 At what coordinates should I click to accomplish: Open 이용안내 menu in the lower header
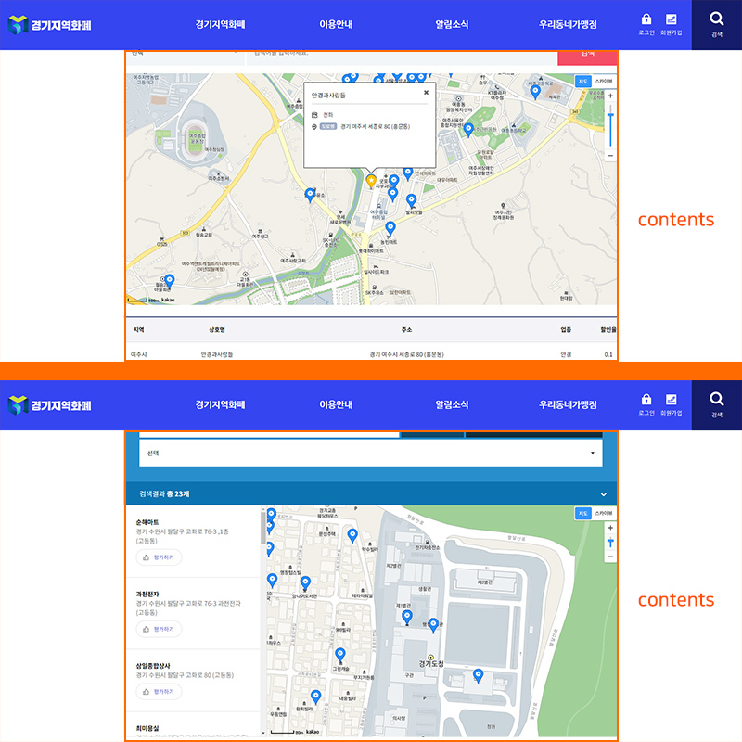(x=336, y=405)
